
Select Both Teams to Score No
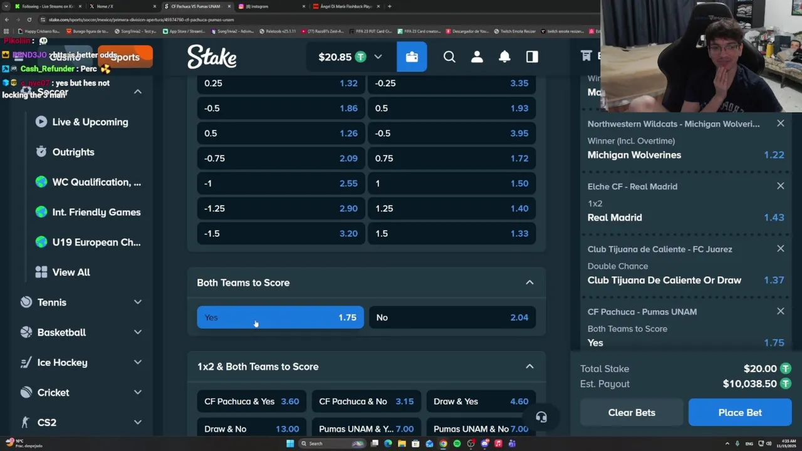[452, 318]
